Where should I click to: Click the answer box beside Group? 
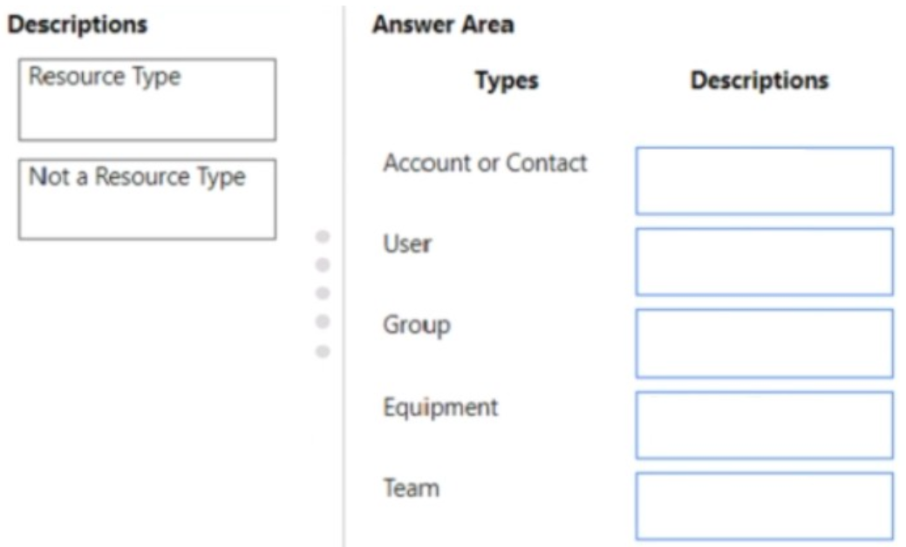[x=764, y=343]
